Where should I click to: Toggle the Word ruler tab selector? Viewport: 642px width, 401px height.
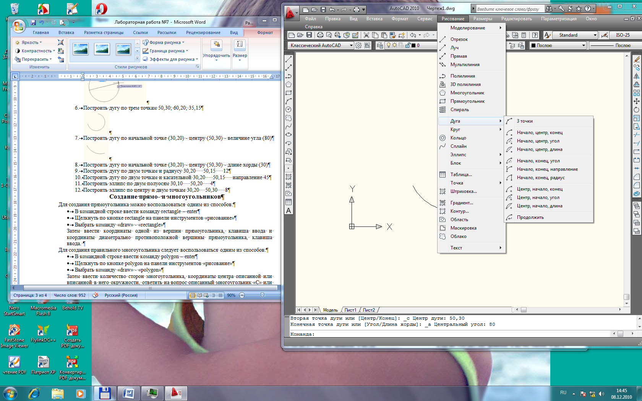[15, 76]
